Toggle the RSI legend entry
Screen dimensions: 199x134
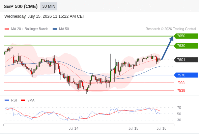point(11,100)
